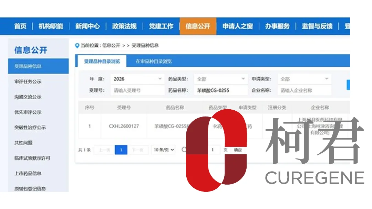Click the 药品名称 field containing CG-0255

tap(221, 90)
